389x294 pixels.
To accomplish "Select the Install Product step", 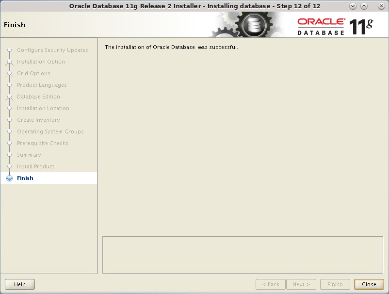I will 35,166.
